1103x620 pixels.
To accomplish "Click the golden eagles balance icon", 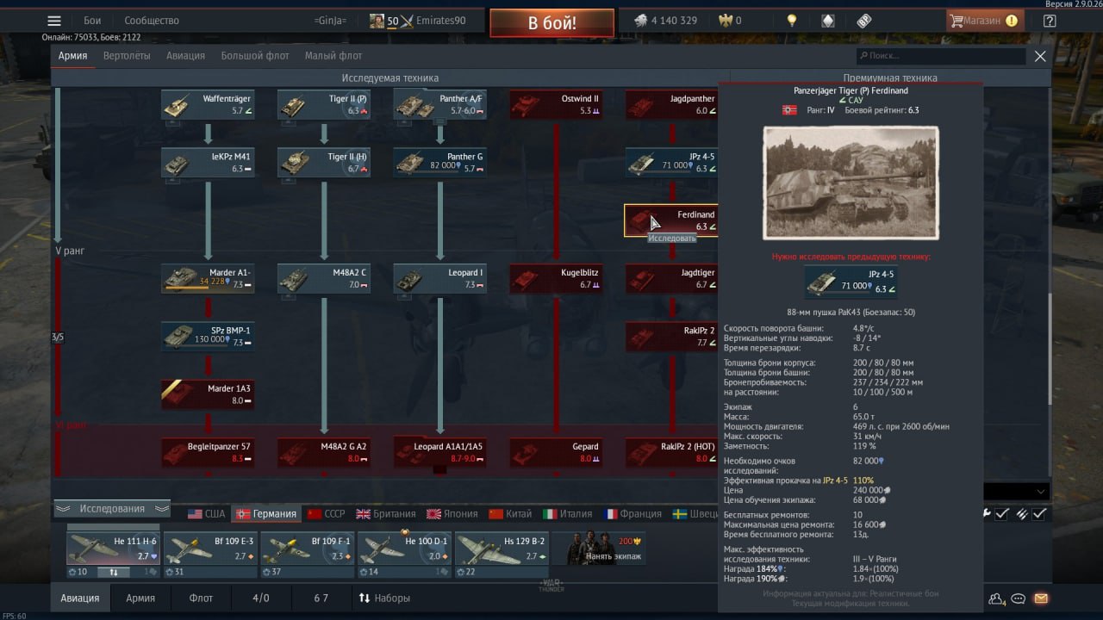I will point(725,21).
